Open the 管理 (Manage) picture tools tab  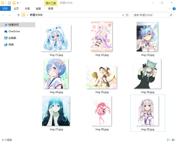[51, 9]
